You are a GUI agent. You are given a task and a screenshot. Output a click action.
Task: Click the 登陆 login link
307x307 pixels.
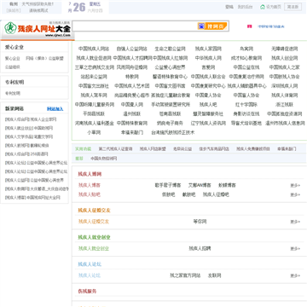(x=229, y=7)
